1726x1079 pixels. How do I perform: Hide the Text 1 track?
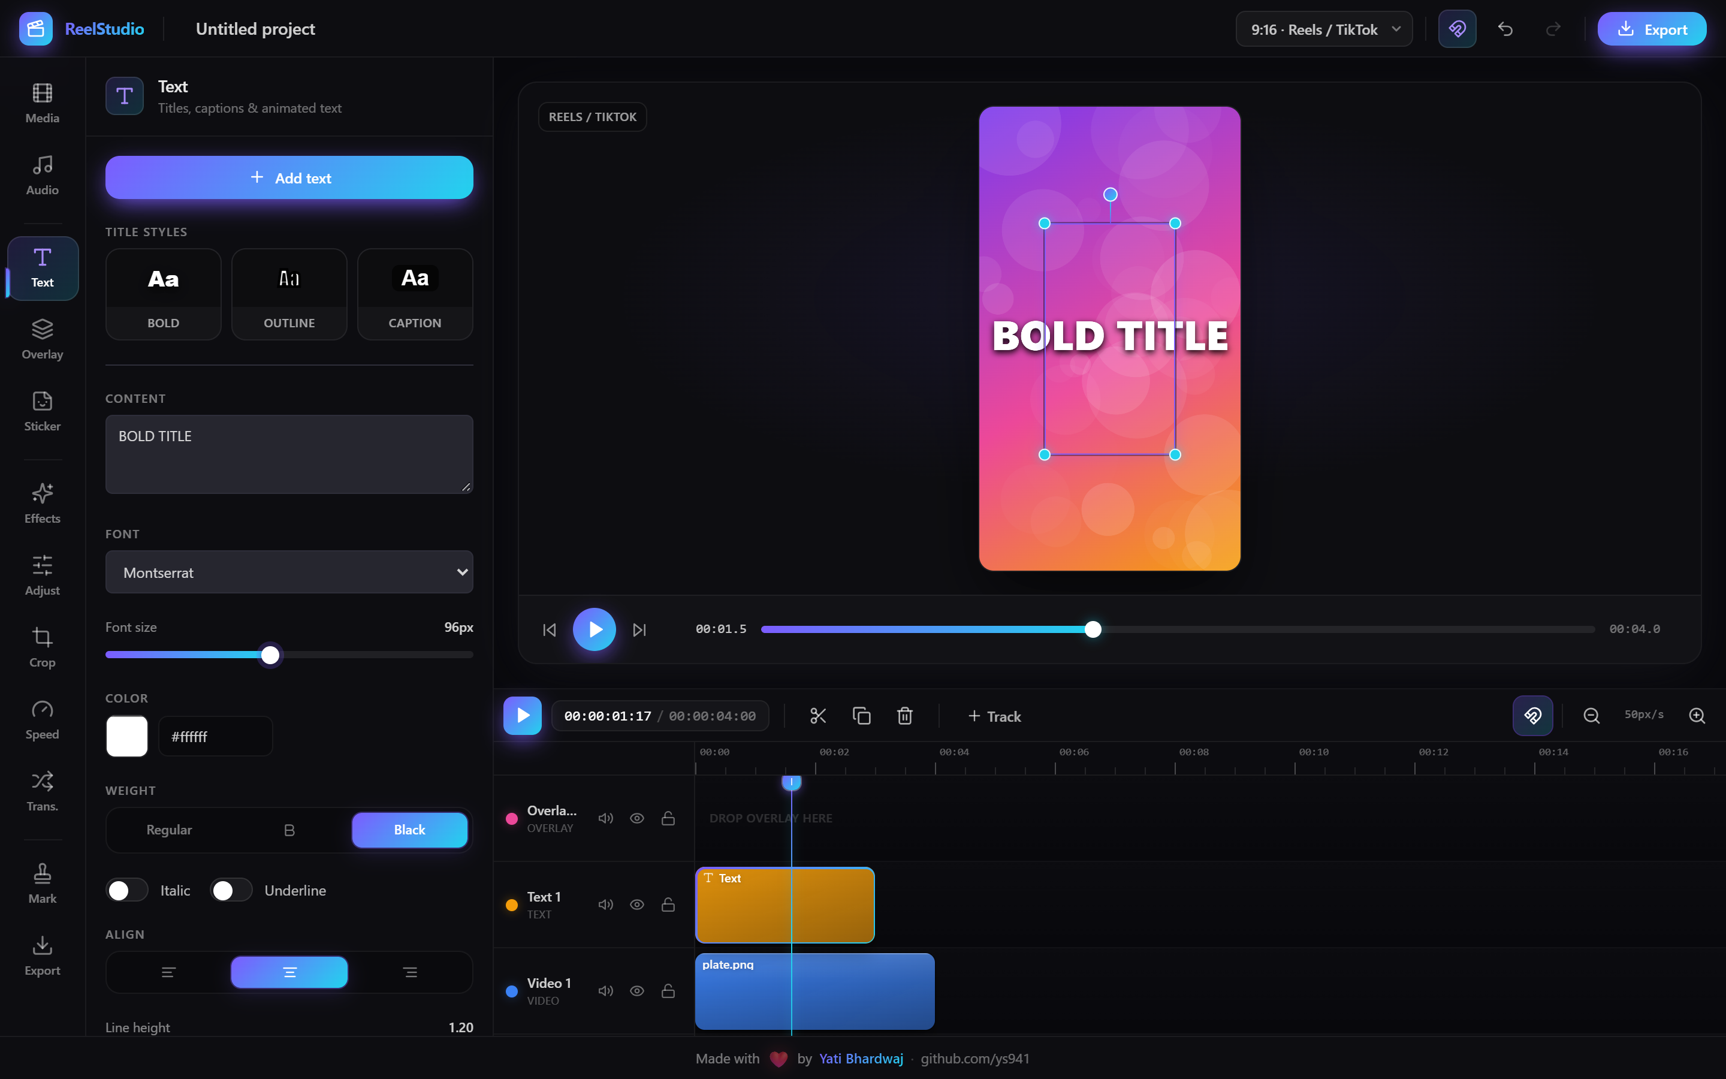(637, 905)
